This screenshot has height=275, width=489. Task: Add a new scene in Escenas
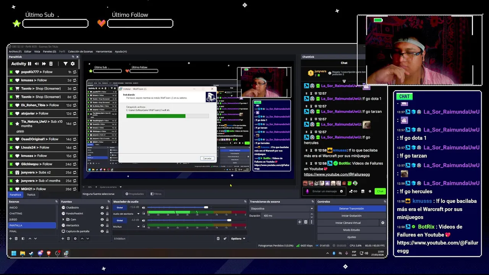click(x=11, y=238)
